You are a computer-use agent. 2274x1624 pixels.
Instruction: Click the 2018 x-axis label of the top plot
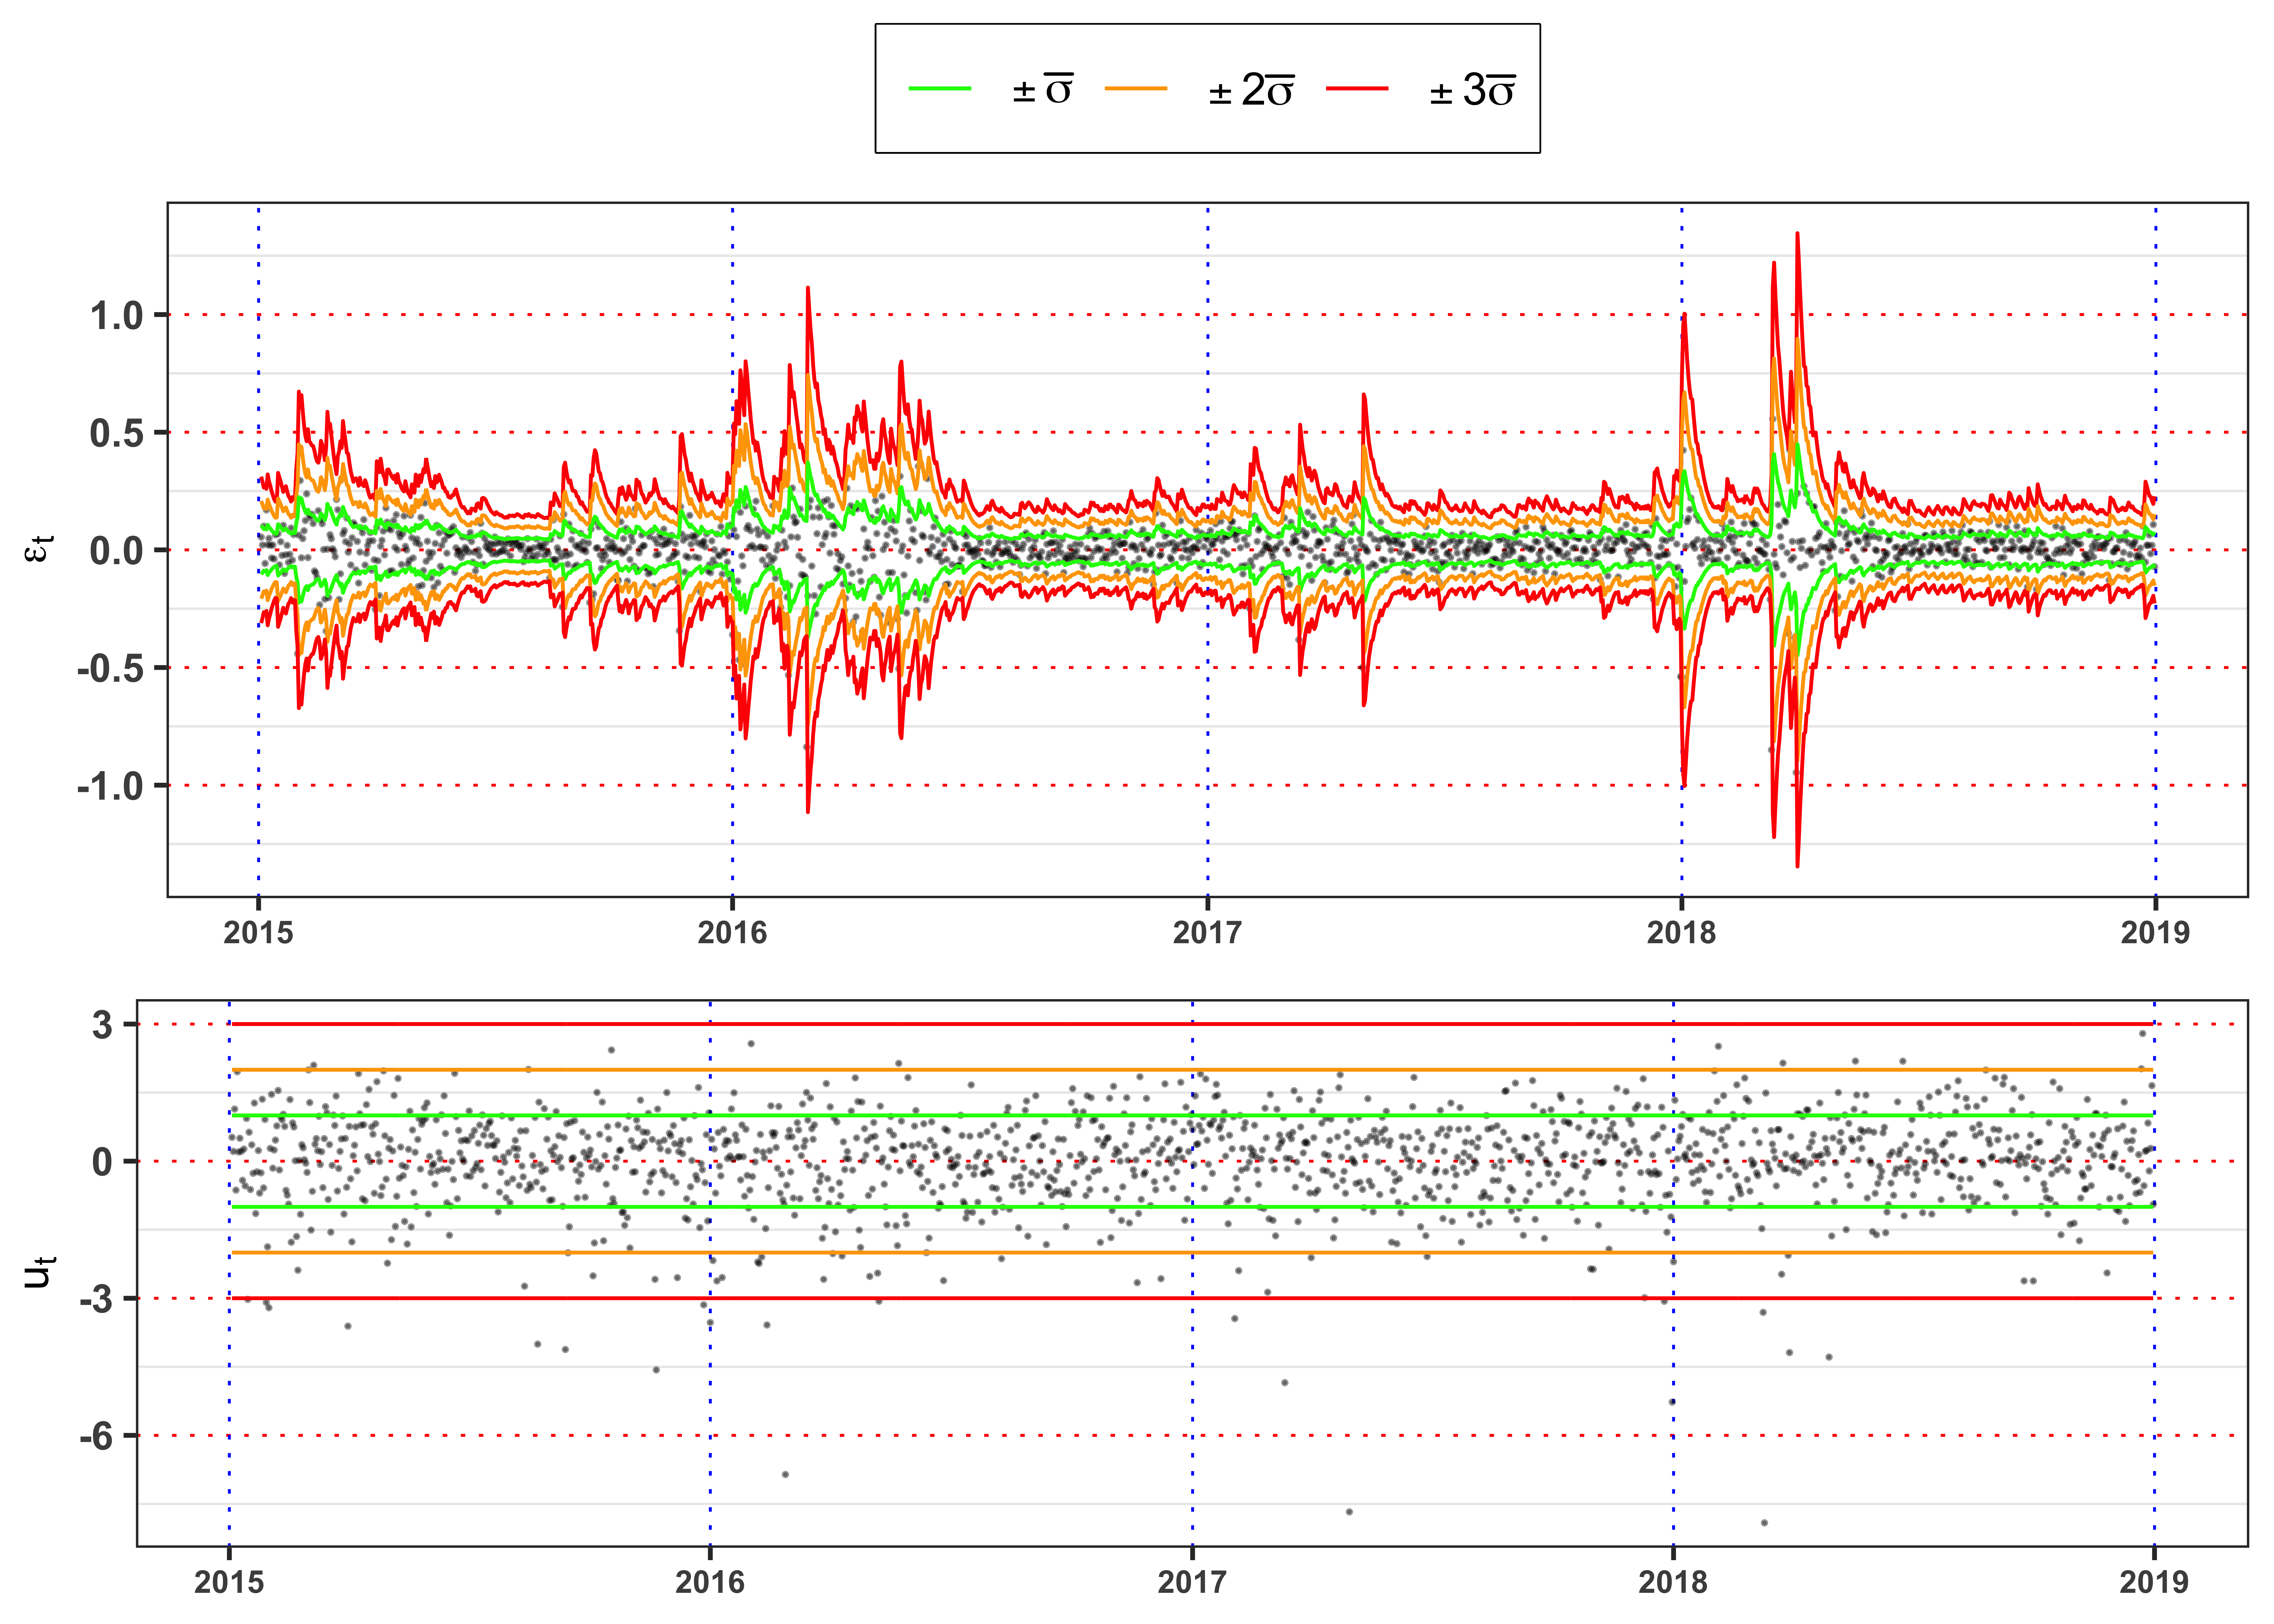tap(1681, 933)
